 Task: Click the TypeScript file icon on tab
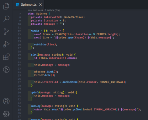(18, 5)
